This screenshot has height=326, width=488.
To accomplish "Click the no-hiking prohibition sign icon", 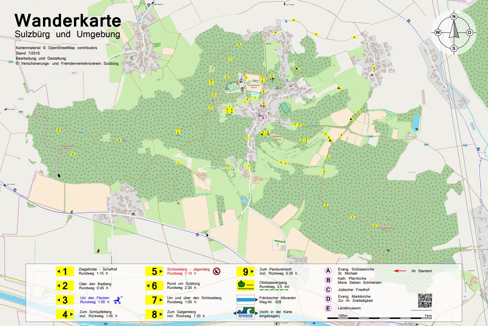I will 217,271.
